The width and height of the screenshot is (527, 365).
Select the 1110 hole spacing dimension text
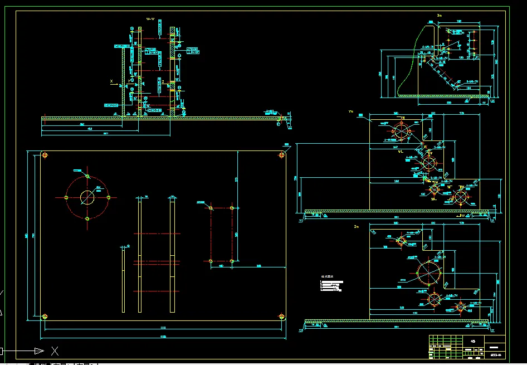pyautogui.click(x=163, y=328)
